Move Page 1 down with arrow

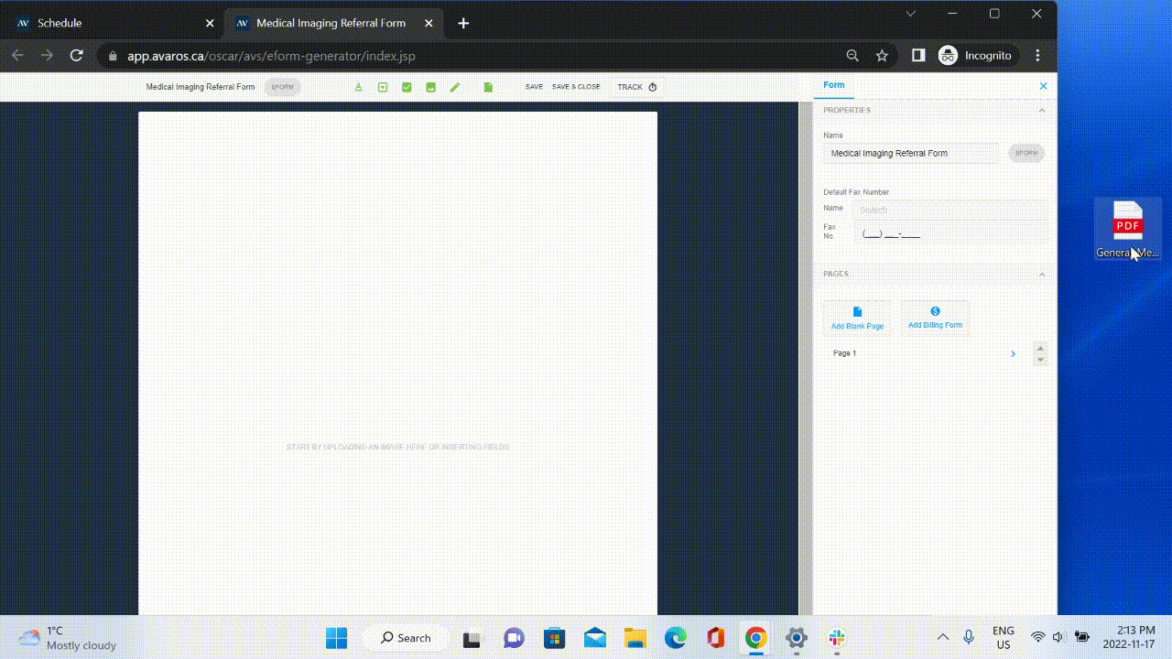click(x=1040, y=359)
